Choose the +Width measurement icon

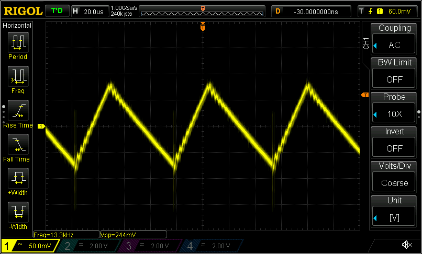19,178
